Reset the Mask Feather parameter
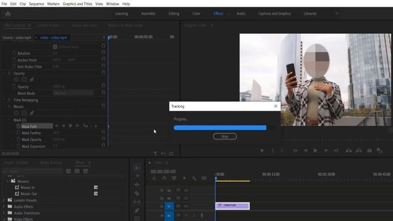 [x=103, y=132]
